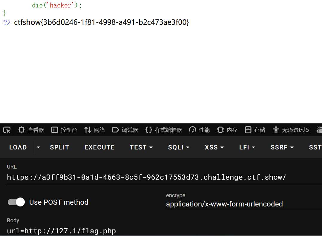Open the Console (控制台) panel
This screenshot has width=322, height=236.
point(64,130)
